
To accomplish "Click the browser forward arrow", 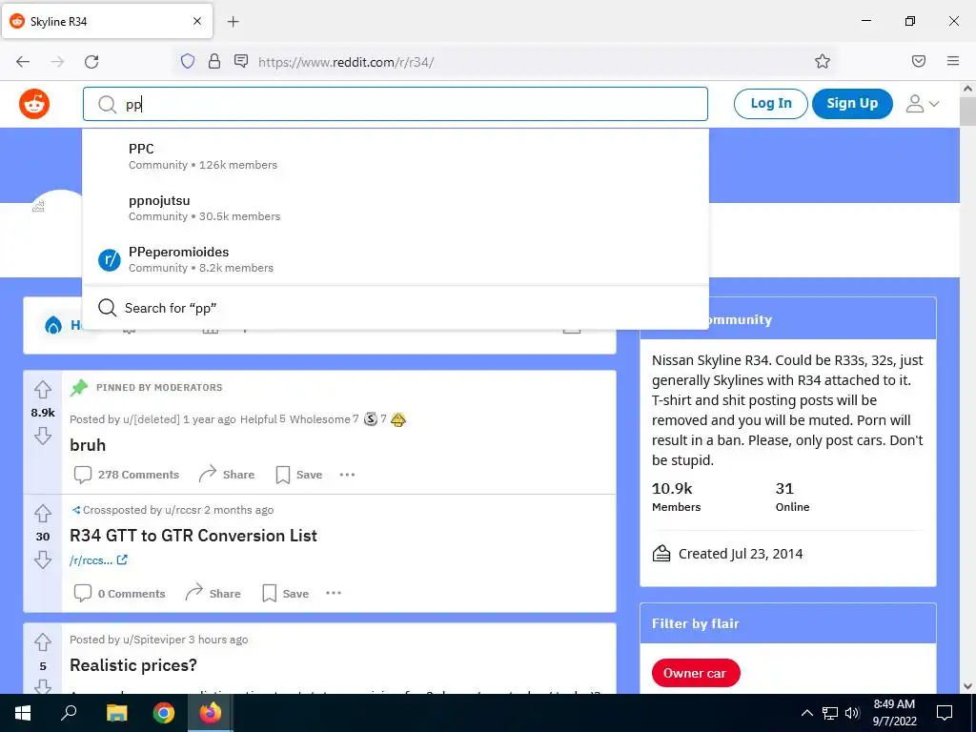I will [57, 62].
